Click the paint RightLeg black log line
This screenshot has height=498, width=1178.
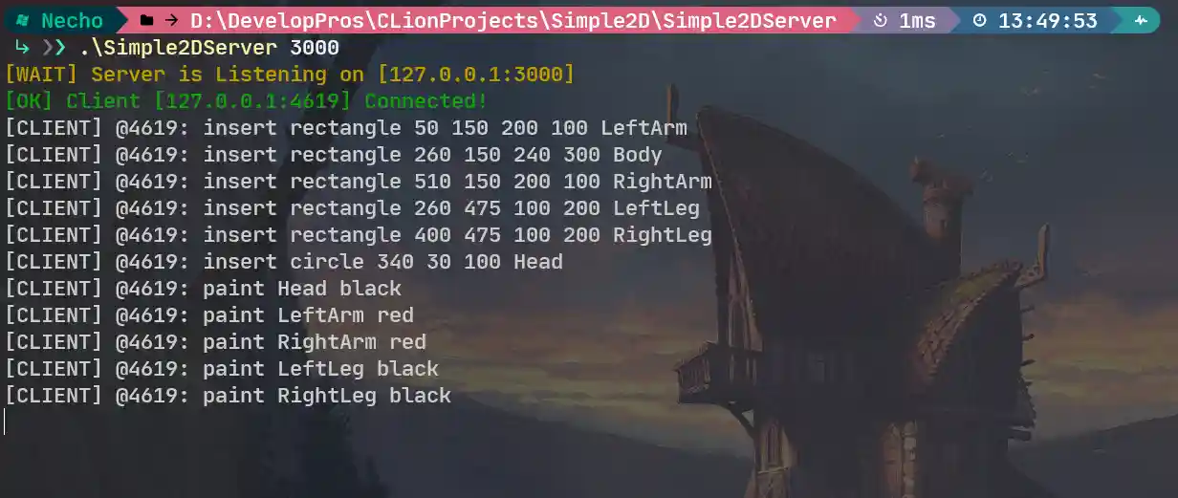(x=228, y=395)
